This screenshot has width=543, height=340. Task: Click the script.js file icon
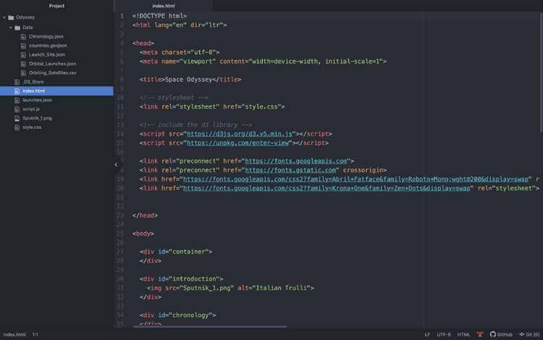tap(17, 109)
